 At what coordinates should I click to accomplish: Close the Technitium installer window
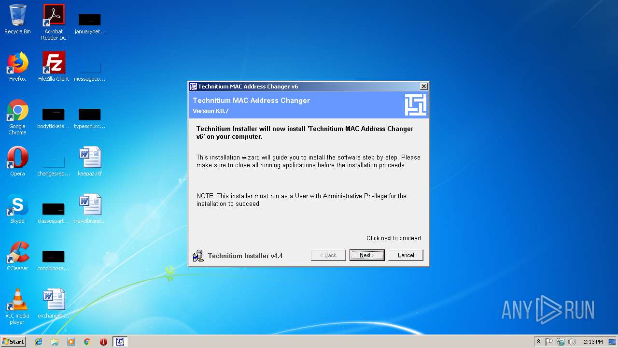[x=423, y=87]
